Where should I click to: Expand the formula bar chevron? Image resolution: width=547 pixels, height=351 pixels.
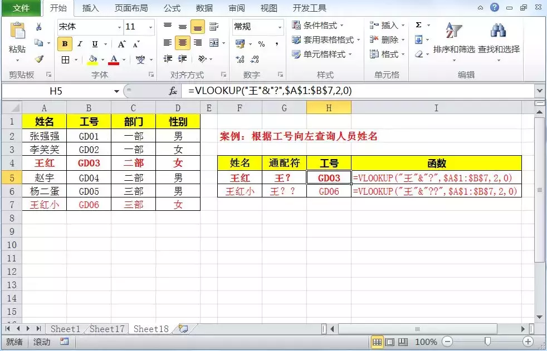point(540,91)
